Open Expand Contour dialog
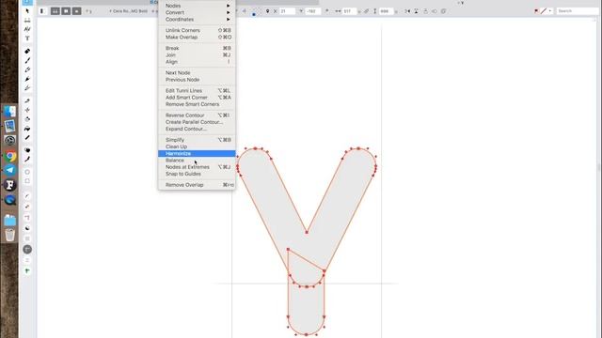This screenshot has width=602, height=338. [x=197, y=129]
